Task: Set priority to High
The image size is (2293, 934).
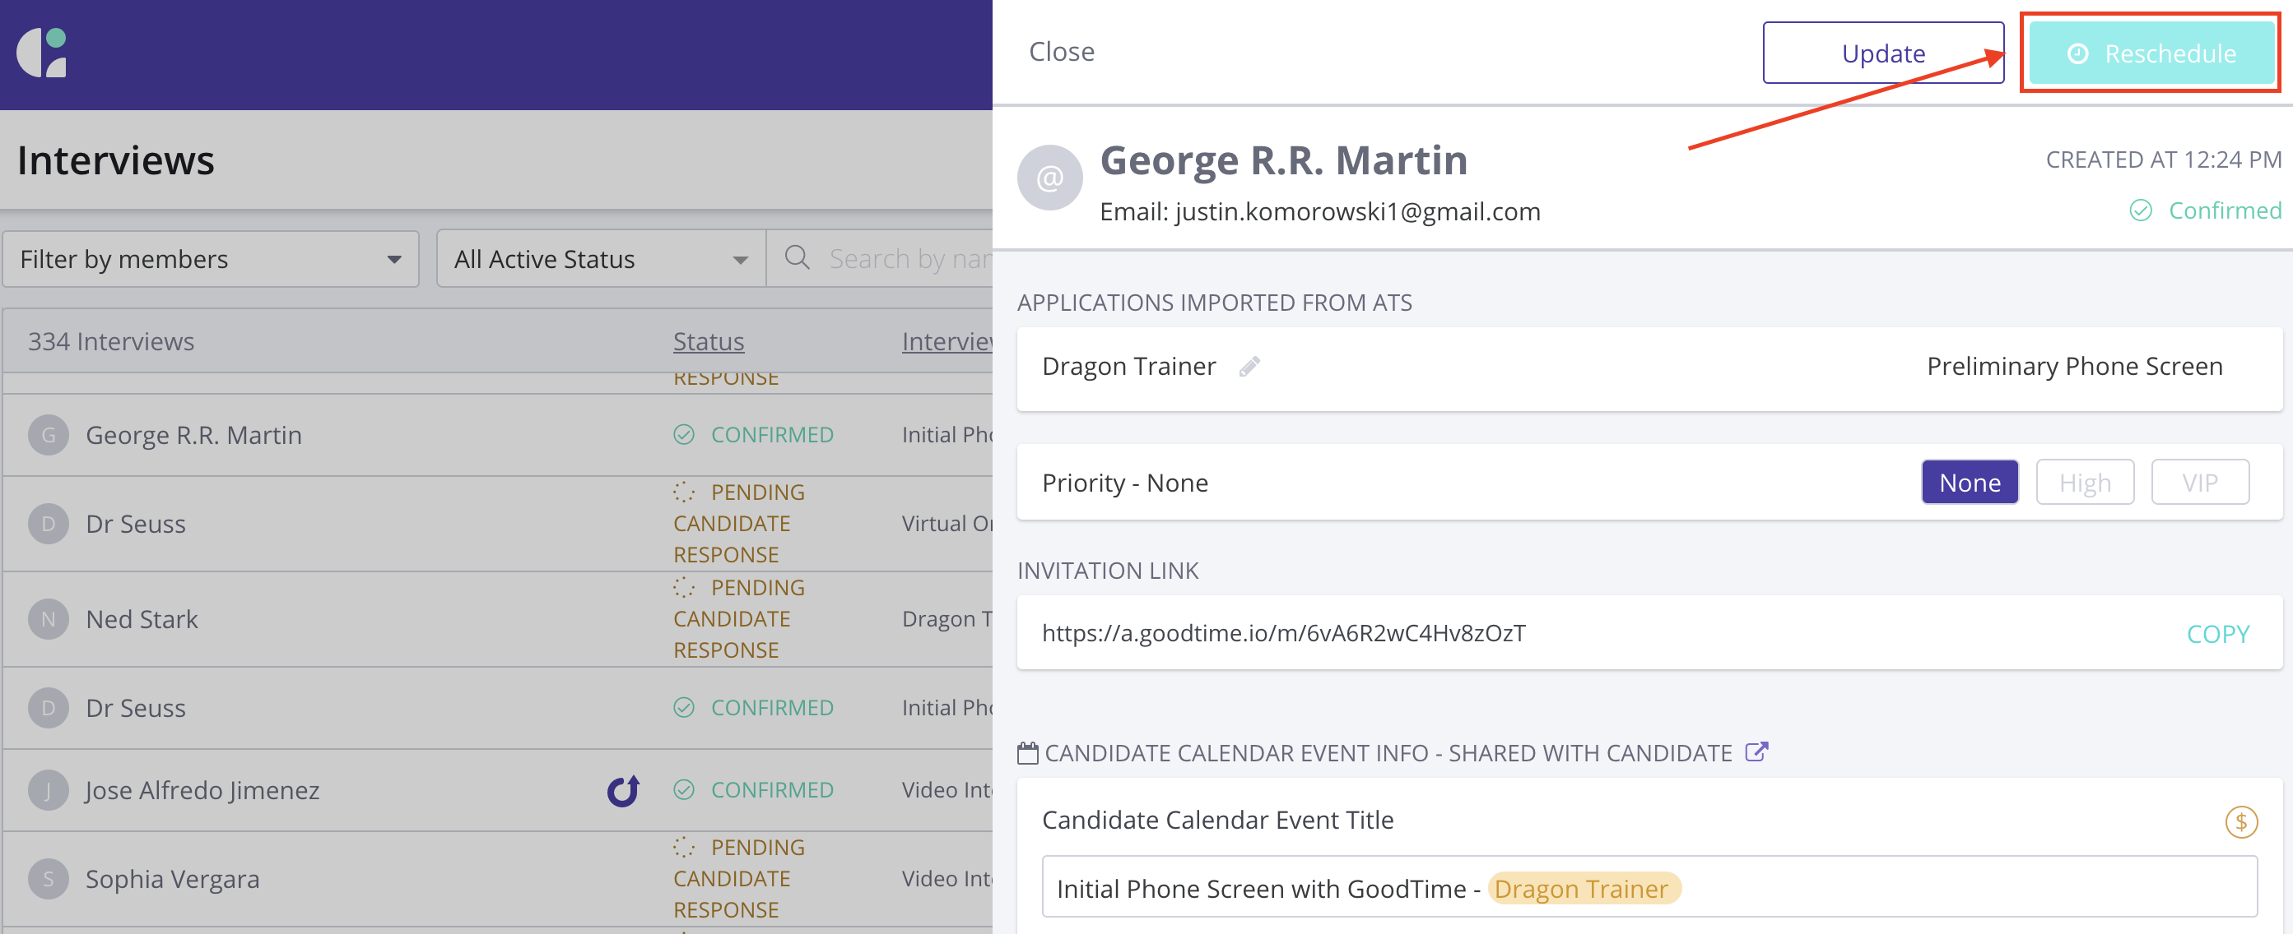Action: [2084, 482]
